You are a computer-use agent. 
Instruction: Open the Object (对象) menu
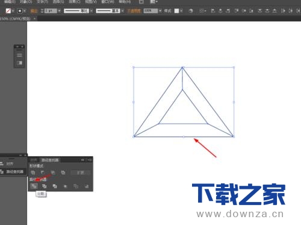pyautogui.click(x=26, y=2)
